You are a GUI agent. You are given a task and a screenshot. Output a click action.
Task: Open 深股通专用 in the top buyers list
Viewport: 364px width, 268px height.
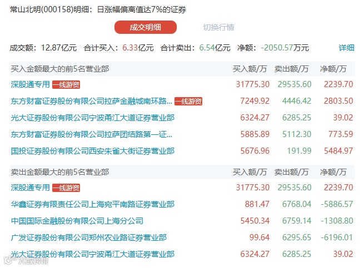[x=31, y=84]
